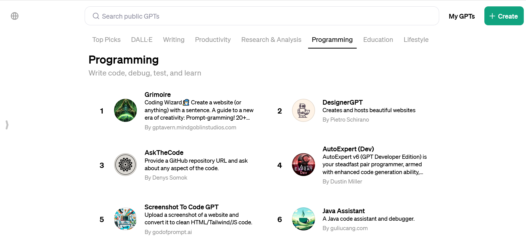526x249 pixels.
Task: Switch to the Education tab
Action: (x=378, y=40)
